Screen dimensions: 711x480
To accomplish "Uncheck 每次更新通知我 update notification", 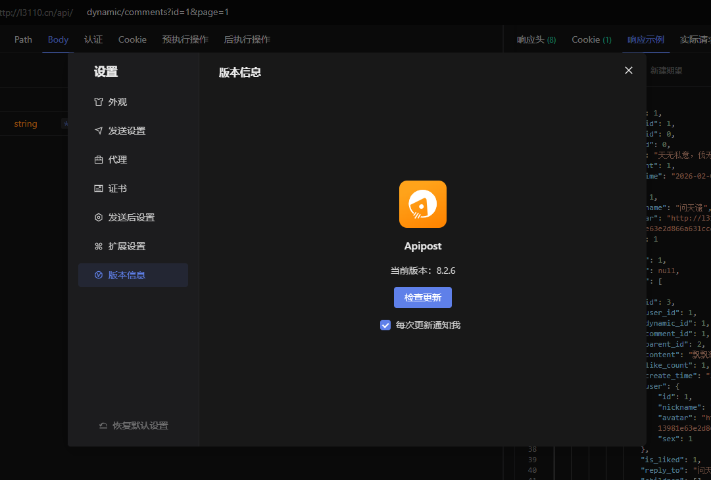I will pyautogui.click(x=385, y=325).
